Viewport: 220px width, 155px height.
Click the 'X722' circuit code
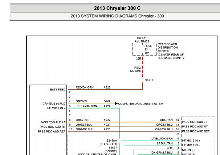point(107,106)
